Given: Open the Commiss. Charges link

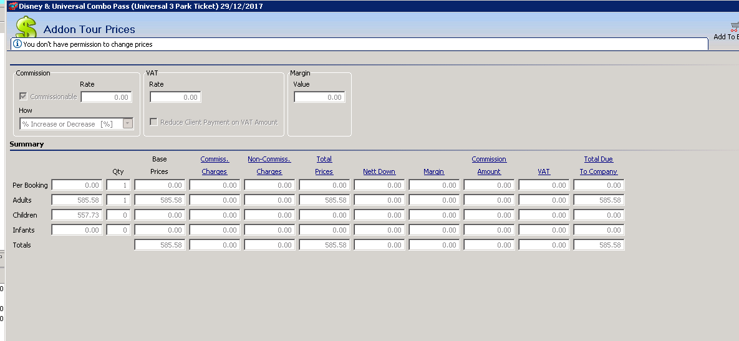Looking at the screenshot, I should (215, 165).
